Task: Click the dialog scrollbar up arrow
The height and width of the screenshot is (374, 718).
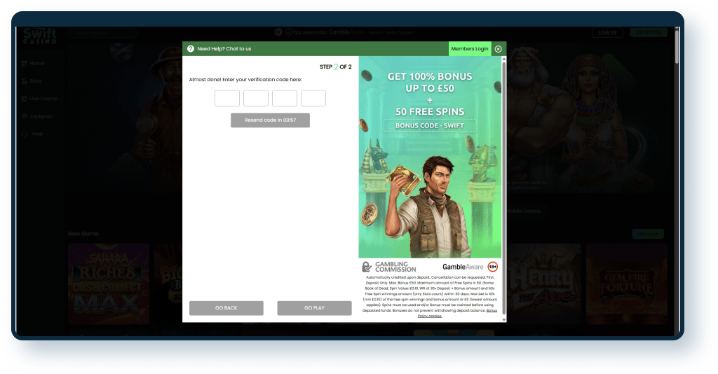Action: (x=504, y=59)
